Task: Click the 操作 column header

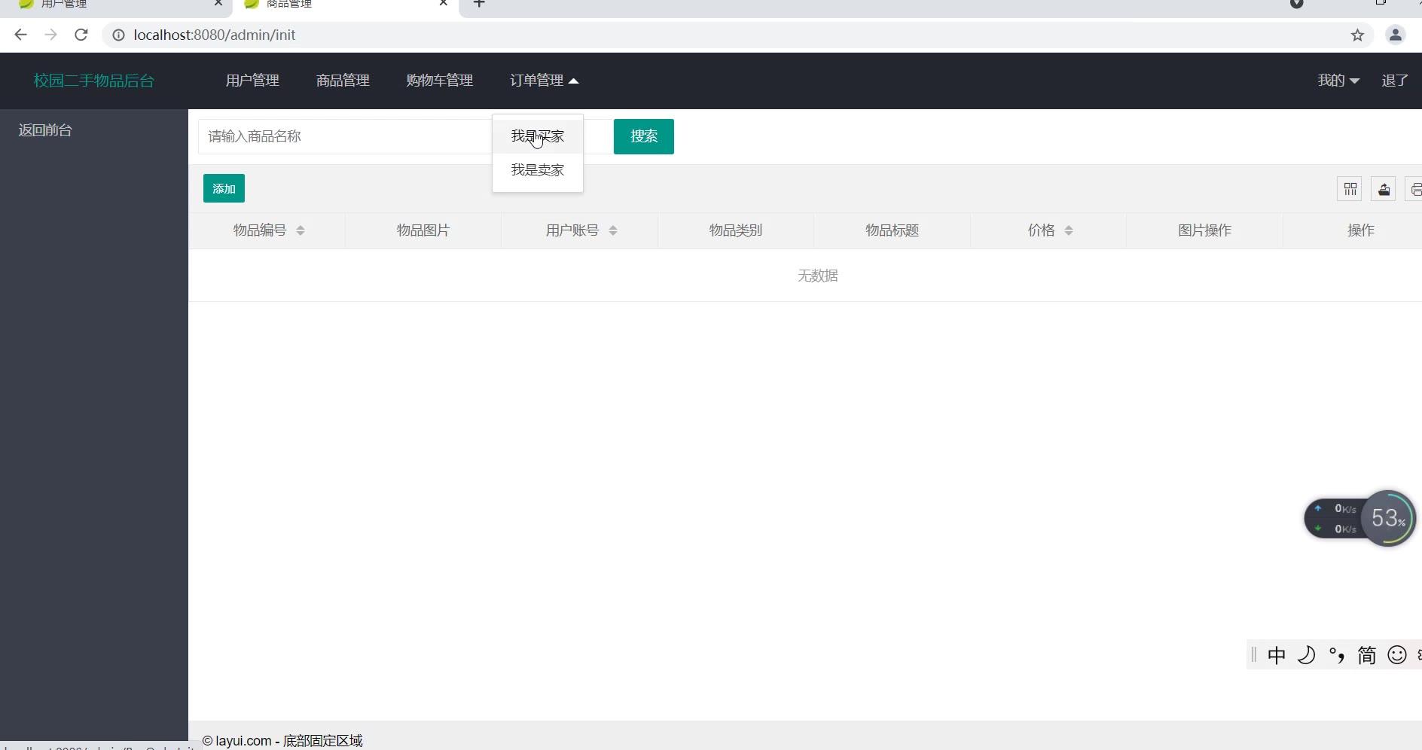Action: point(1361,230)
